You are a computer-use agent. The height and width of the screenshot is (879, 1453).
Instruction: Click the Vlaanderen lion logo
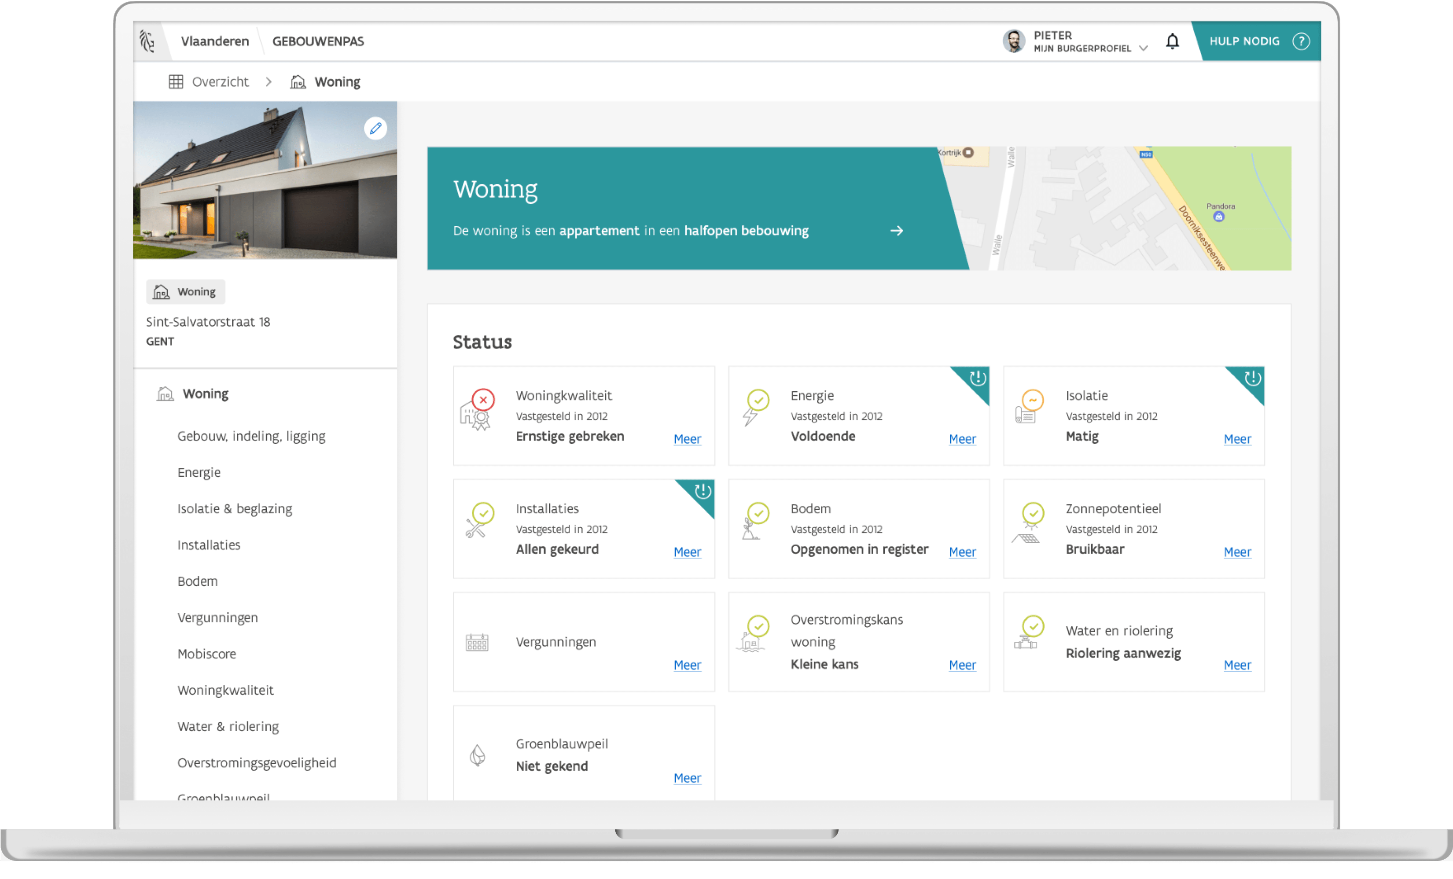point(147,41)
